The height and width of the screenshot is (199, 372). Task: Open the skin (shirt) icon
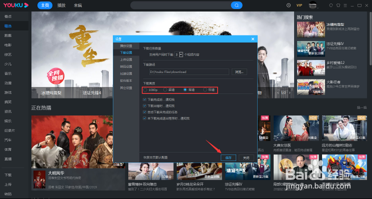[x=339, y=5]
